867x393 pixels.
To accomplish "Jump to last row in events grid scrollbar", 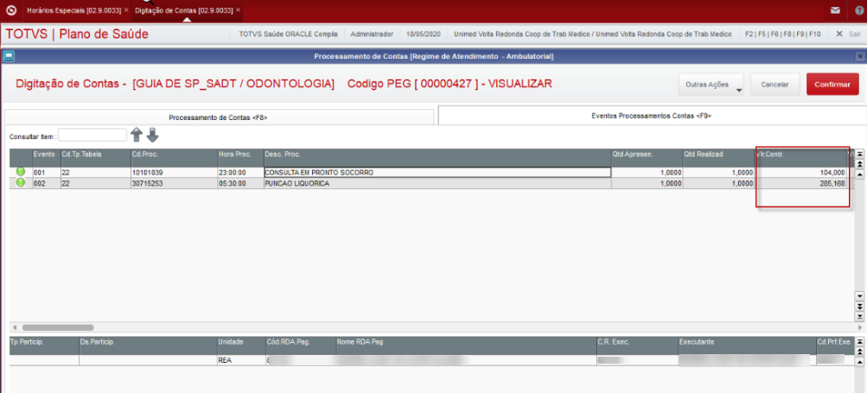I will pyautogui.click(x=860, y=316).
